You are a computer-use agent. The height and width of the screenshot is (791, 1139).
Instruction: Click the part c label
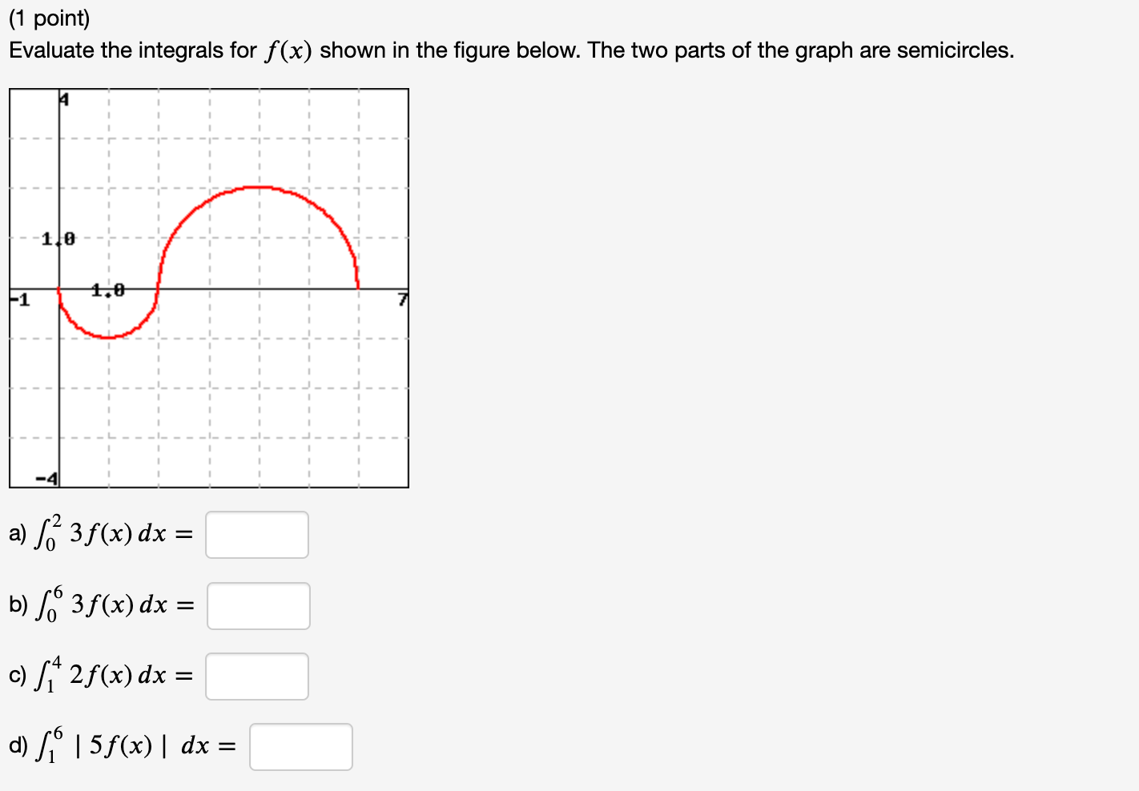point(18,677)
